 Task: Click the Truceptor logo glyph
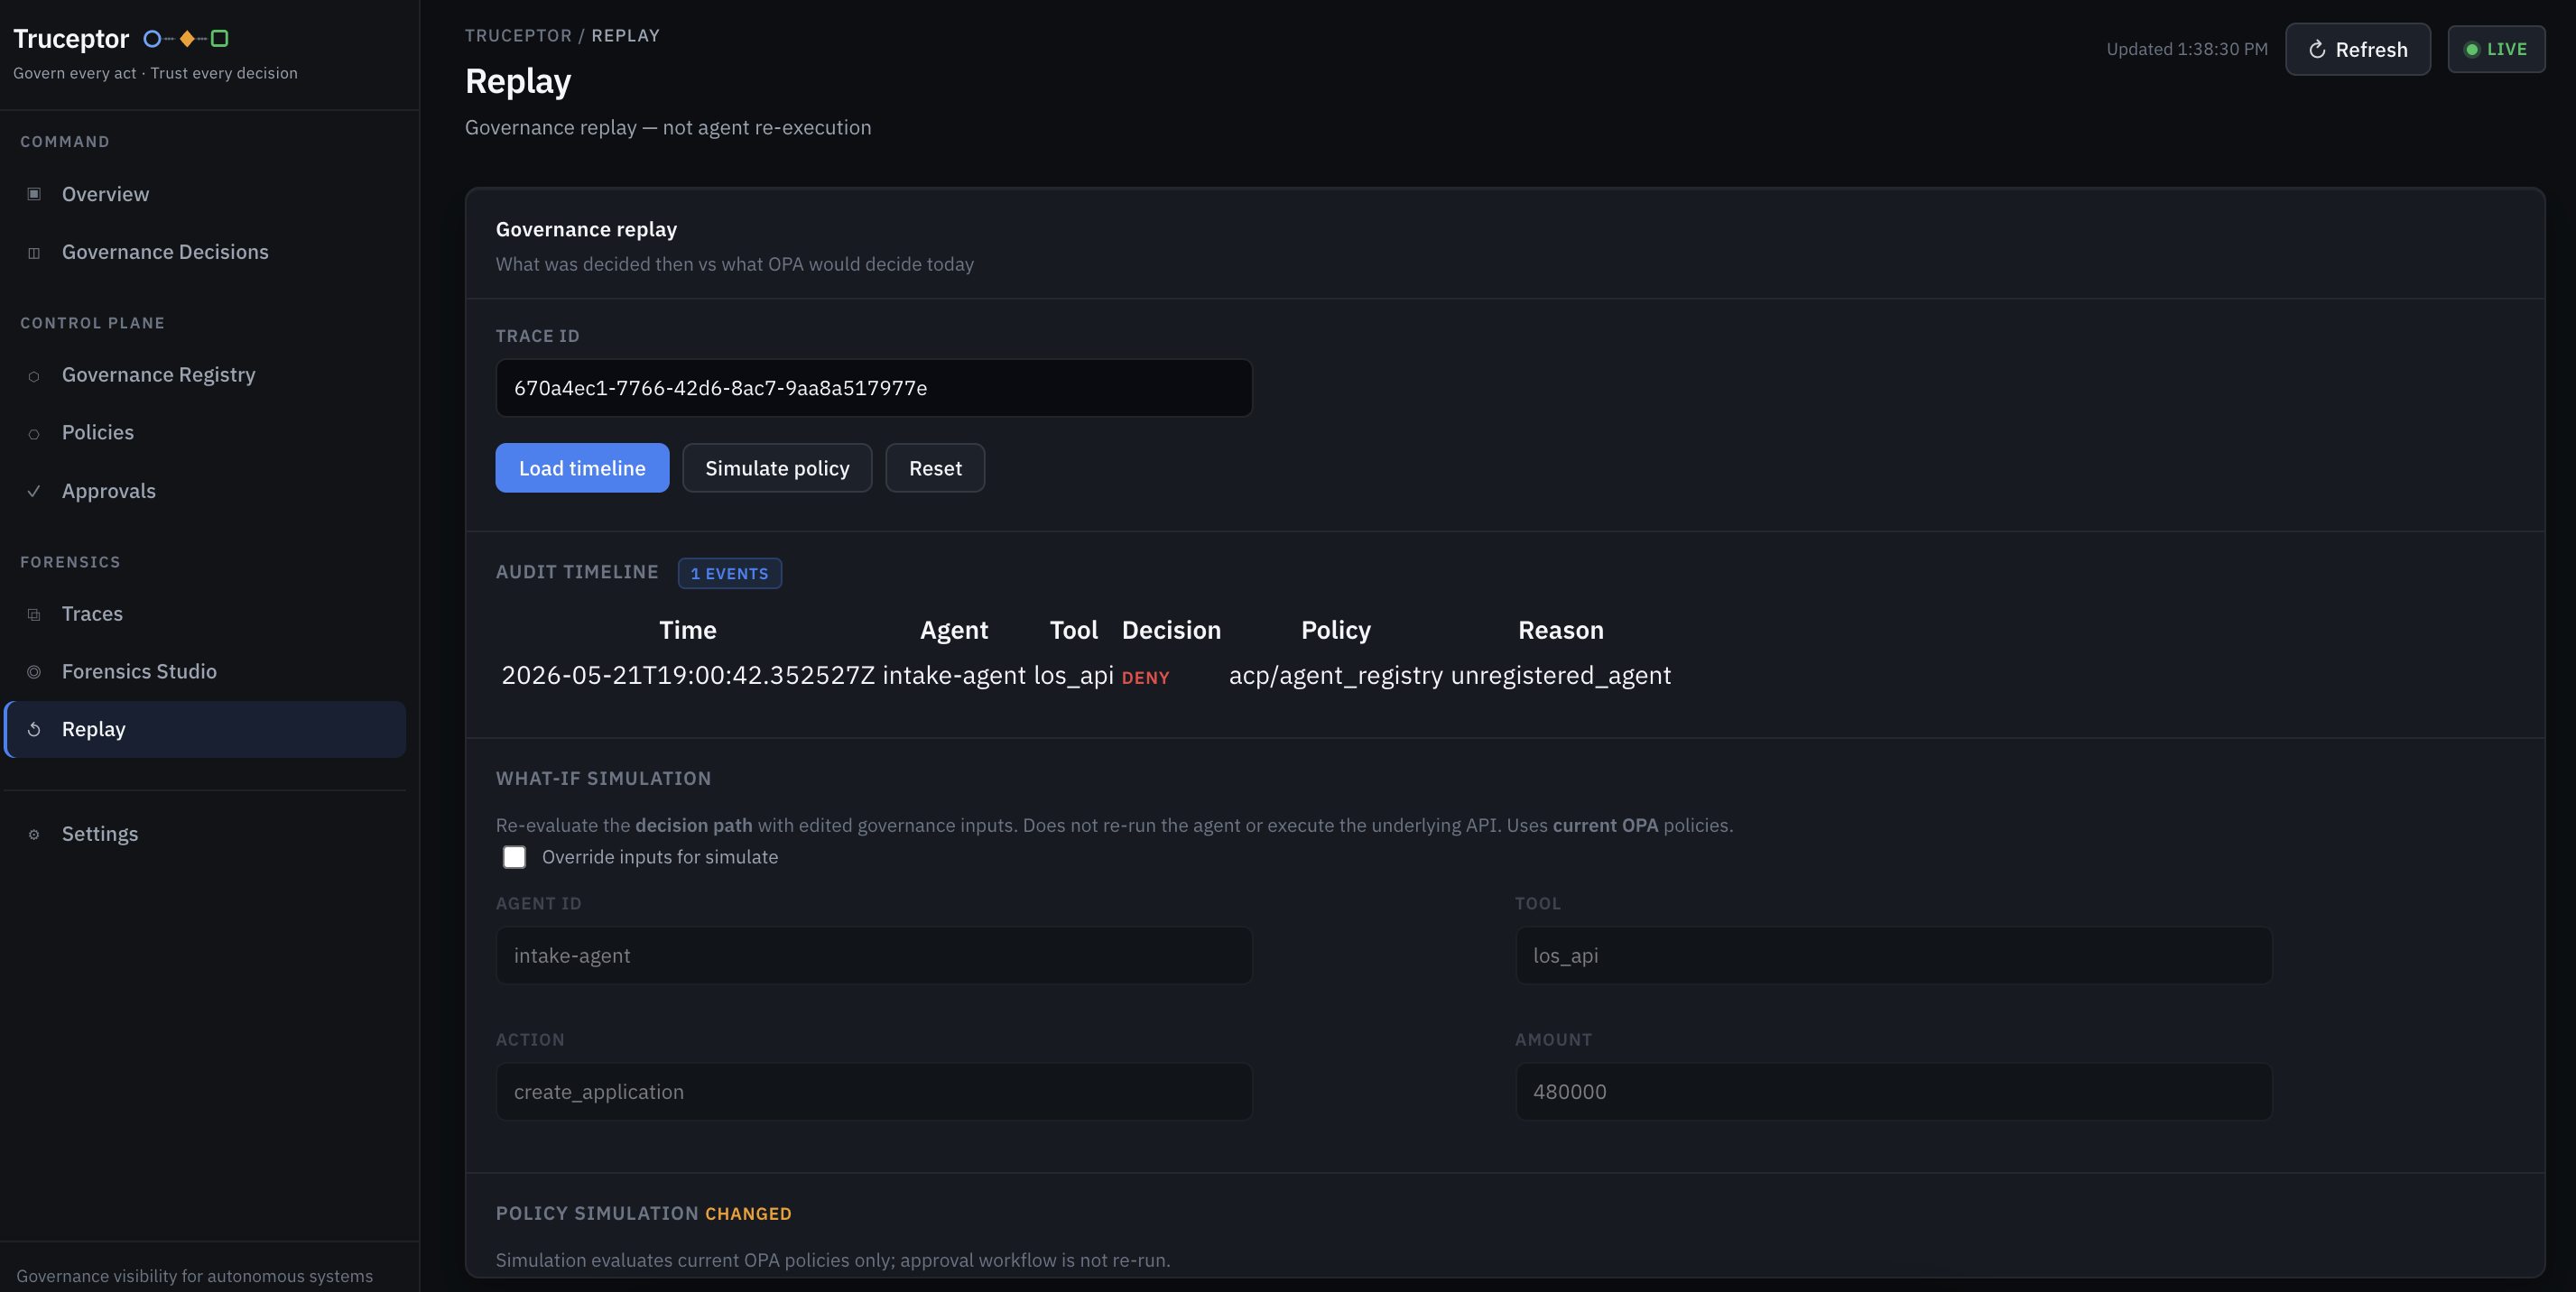(186, 39)
